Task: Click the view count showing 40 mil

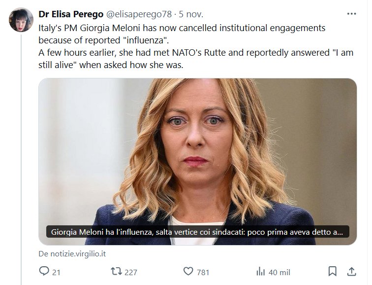Action: point(279,272)
